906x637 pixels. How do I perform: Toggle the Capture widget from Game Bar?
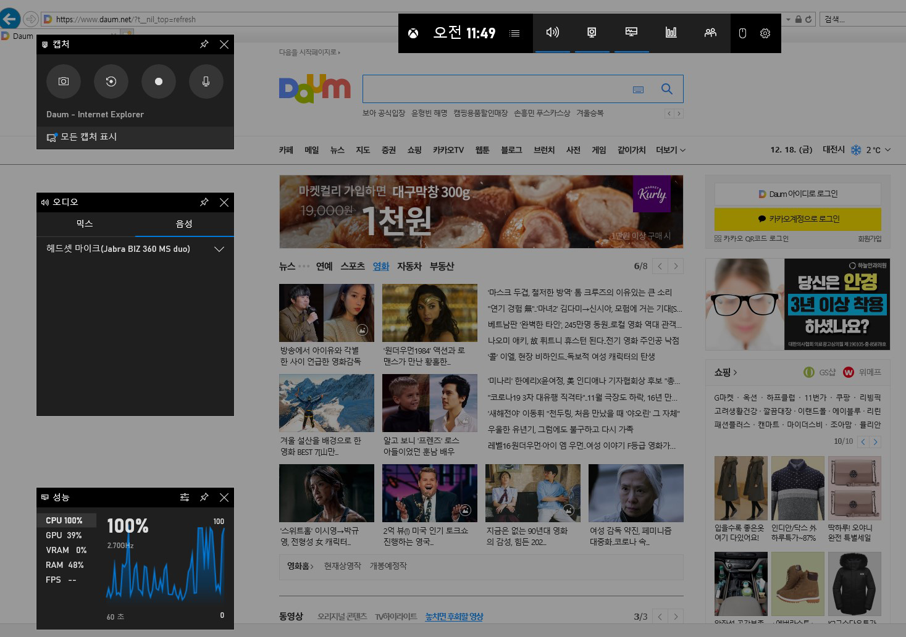tap(592, 33)
